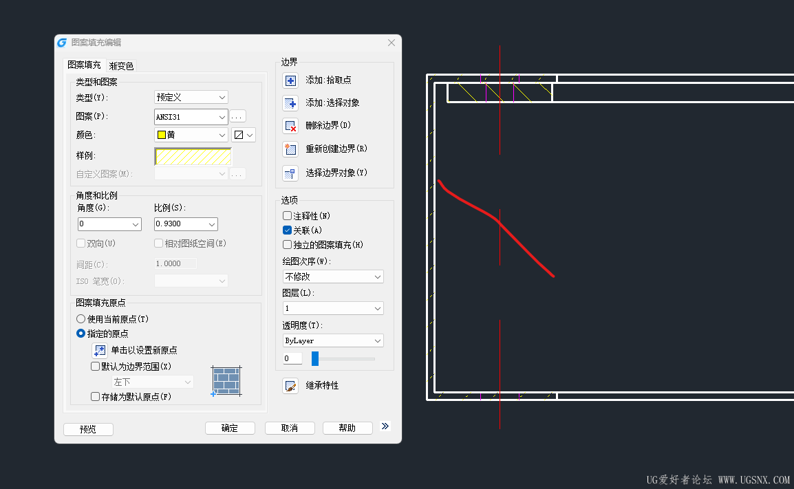This screenshot has height=489, width=794.
Task: Click the 单击以设置新原点 label
Action: [x=144, y=350]
